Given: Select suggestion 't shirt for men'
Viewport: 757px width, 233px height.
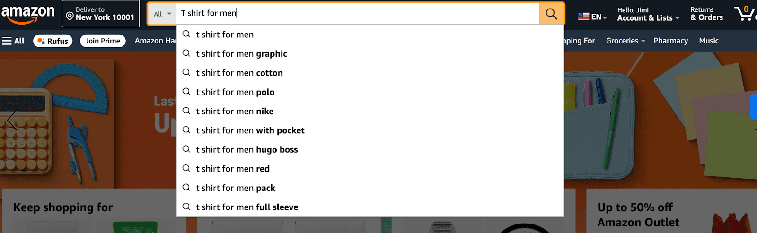Looking at the screenshot, I should tap(370, 35).
